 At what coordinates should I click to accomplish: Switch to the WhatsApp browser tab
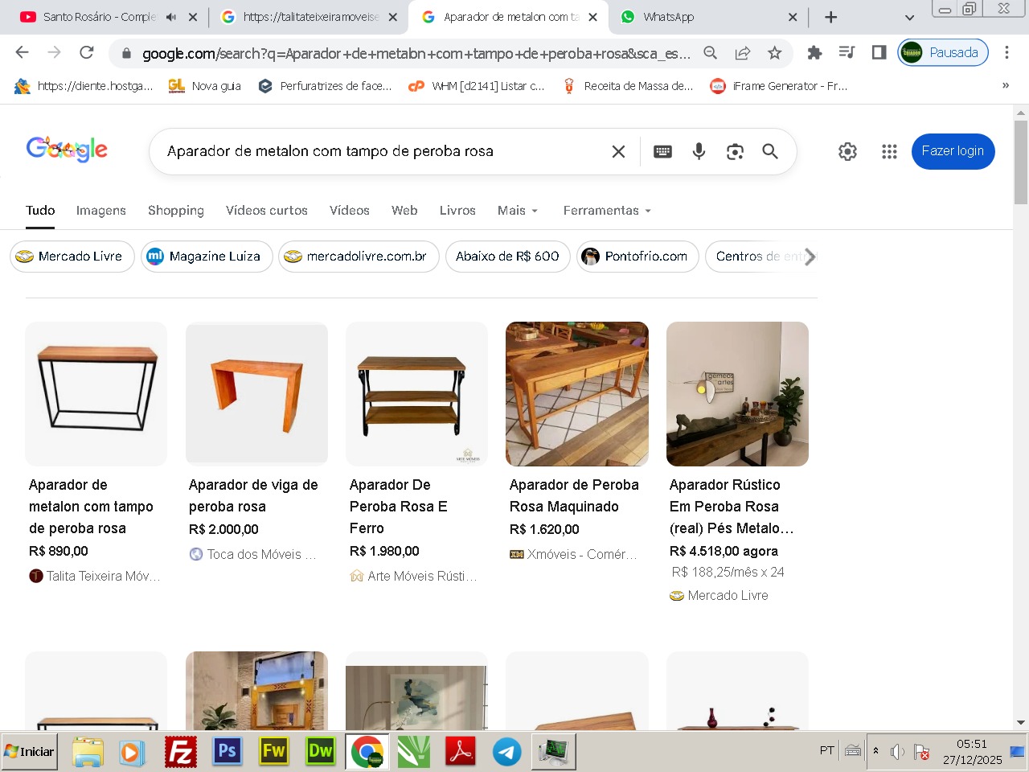coord(699,17)
